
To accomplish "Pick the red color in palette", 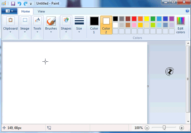I will (134, 19).
